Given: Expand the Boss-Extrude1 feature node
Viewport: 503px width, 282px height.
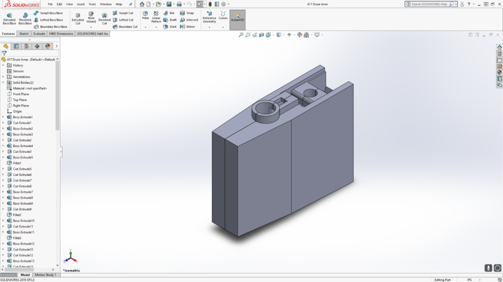Looking at the screenshot, I should (3, 117).
